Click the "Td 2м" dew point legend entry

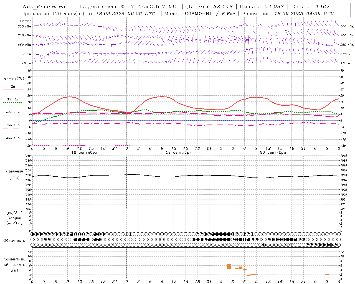(13, 99)
